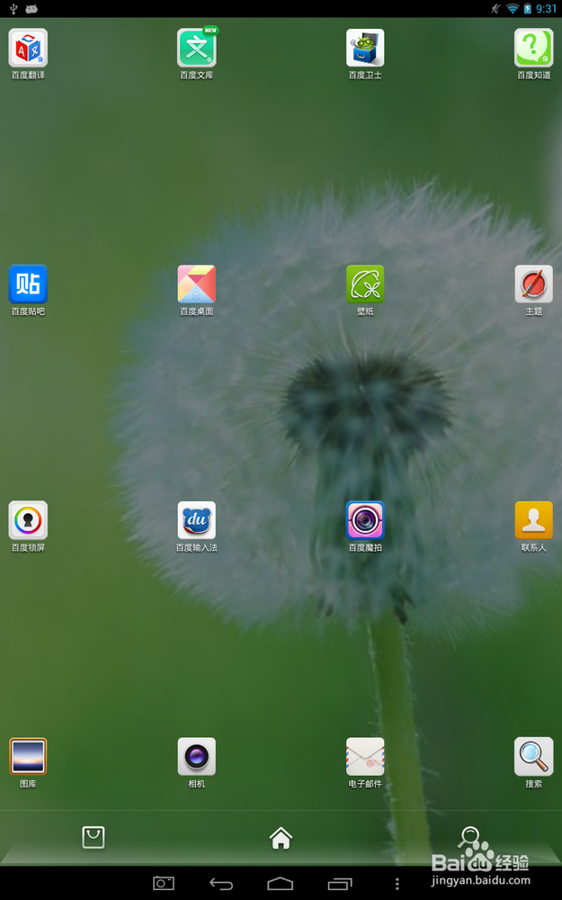Tap the shopping bag dock icon
The width and height of the screenshot is (562, 900).
(94, 837)
